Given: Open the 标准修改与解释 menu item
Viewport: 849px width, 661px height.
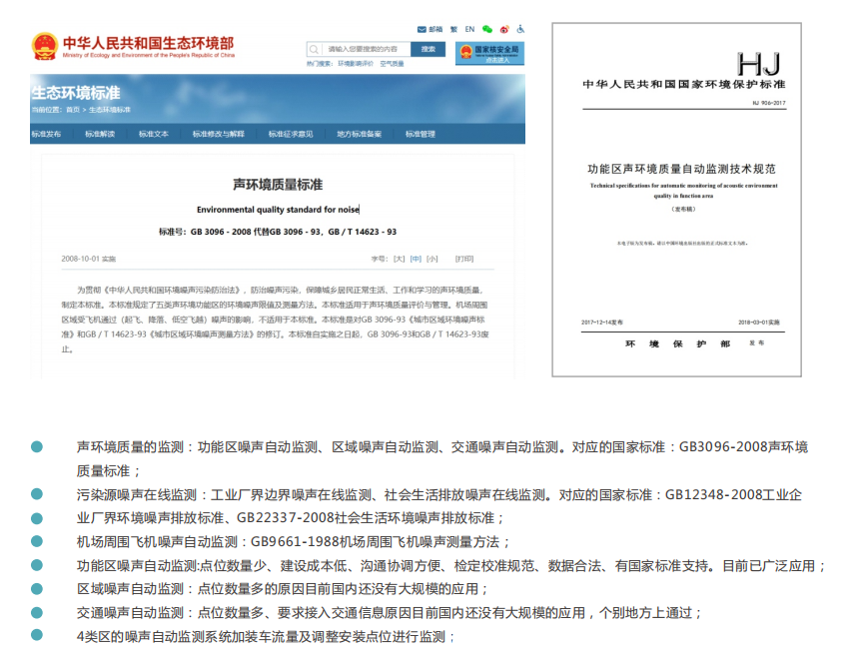Looking at the screenshot, I should pyautogui.click(x=219, y=134).
